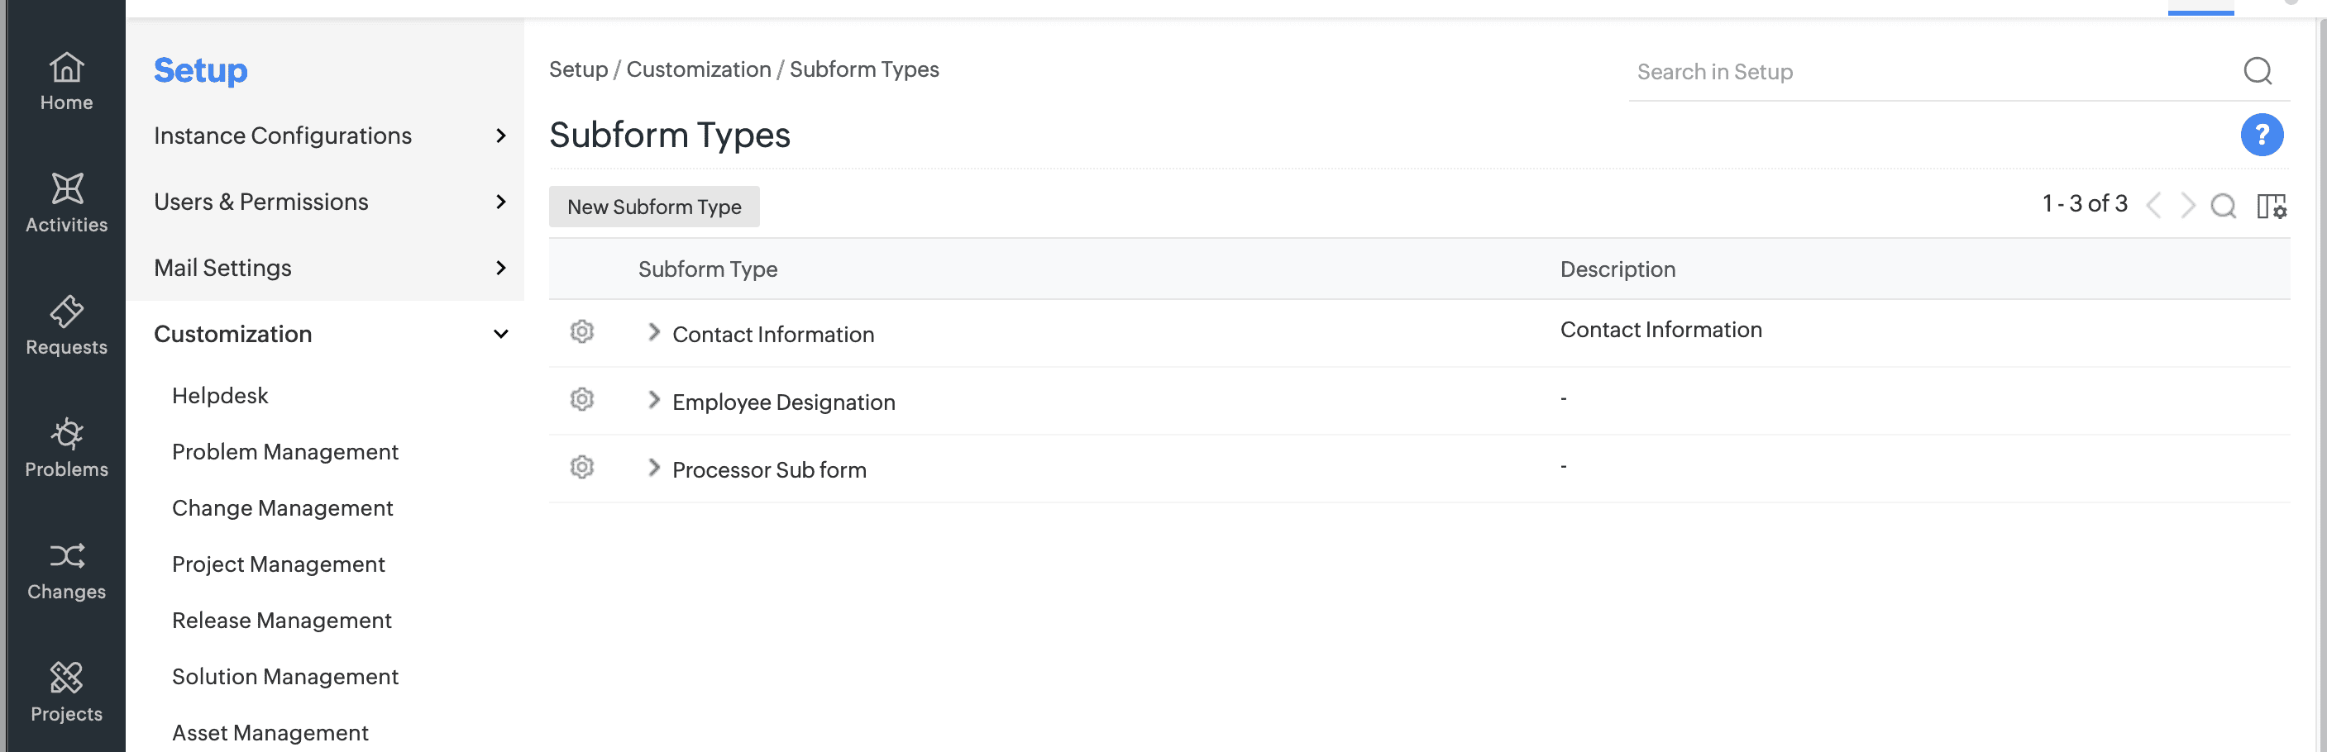Open the column chooser settings icon
The width and height of the screenshot is (2327, 752).
coord(2271,207)
